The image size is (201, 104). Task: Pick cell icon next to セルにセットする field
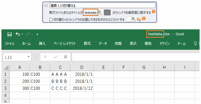(x=134, y=19)
